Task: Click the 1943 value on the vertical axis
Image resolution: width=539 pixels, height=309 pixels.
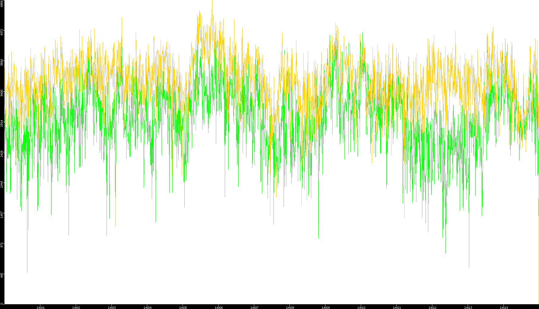Action: pyautogui.click(x=2, y=184)
